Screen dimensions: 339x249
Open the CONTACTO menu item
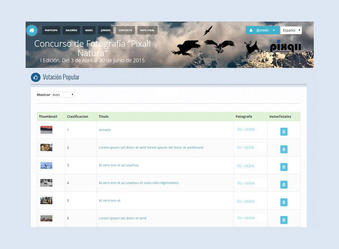coord(125,30)
